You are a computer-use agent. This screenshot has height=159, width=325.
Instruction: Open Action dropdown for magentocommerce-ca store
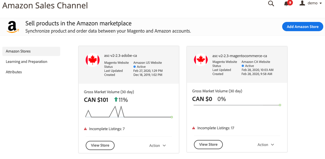pos(266,145)
